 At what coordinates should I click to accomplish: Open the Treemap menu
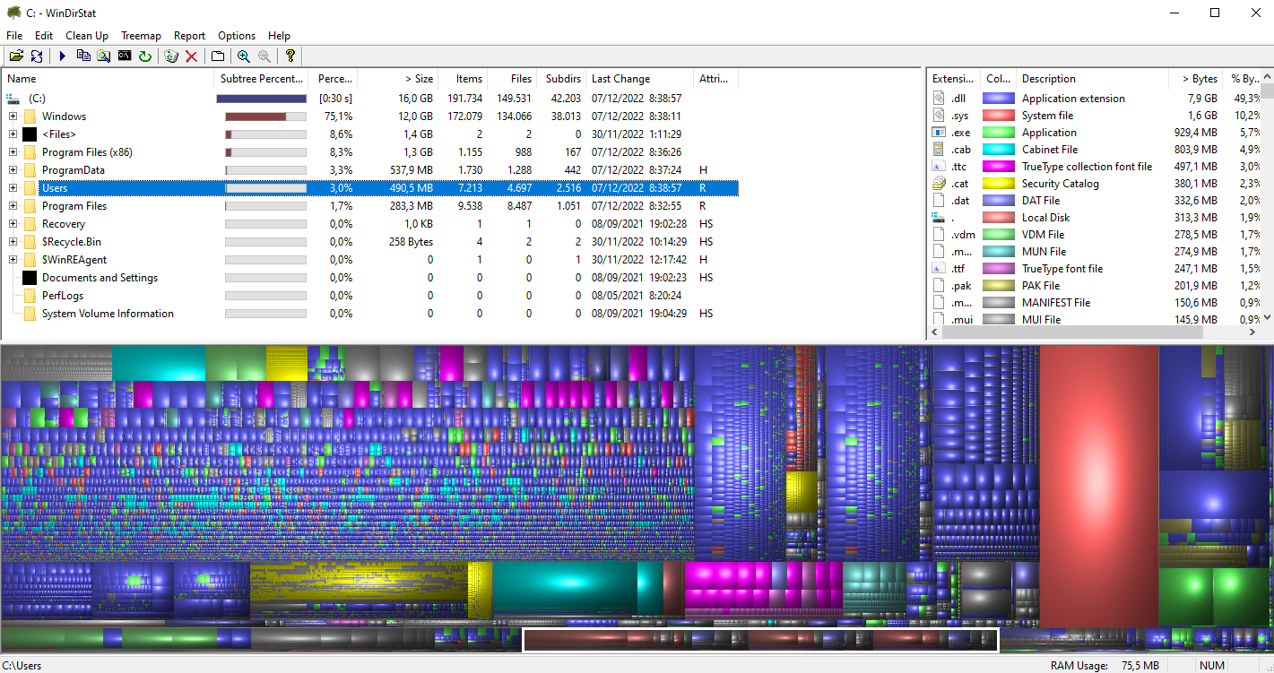click(x=141, y=36)
